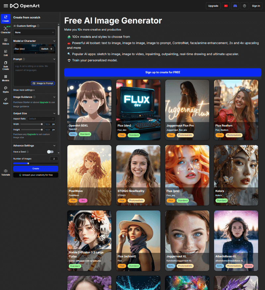Toggle the Have a Seed switch
This screenshot has height=290, width=265.
[50, 152]
